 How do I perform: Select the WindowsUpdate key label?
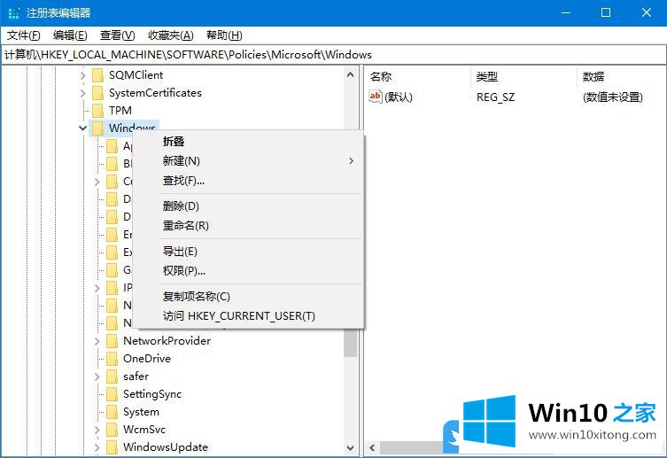pos(166,447)
